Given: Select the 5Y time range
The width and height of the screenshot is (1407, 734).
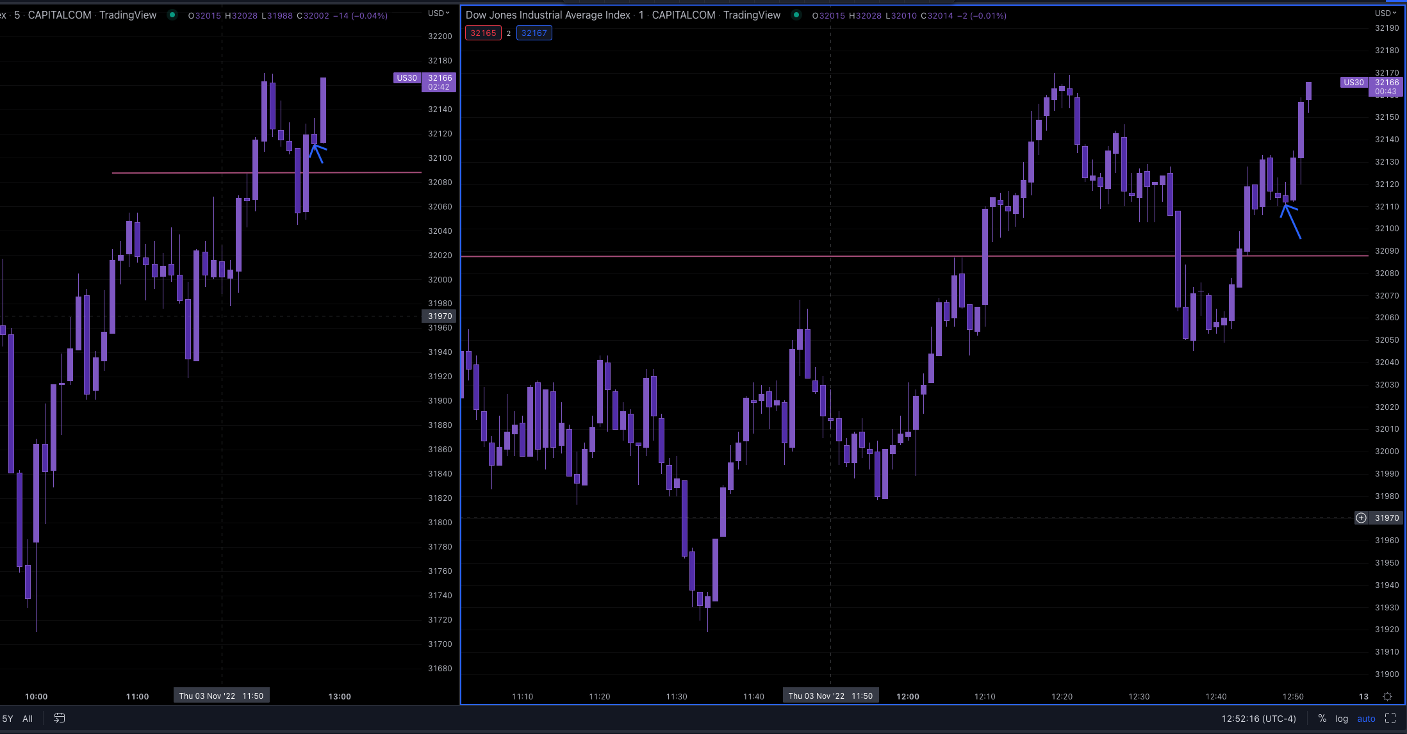Looking at the screenshot, I should pyautogui.click(x=7, y=718).
